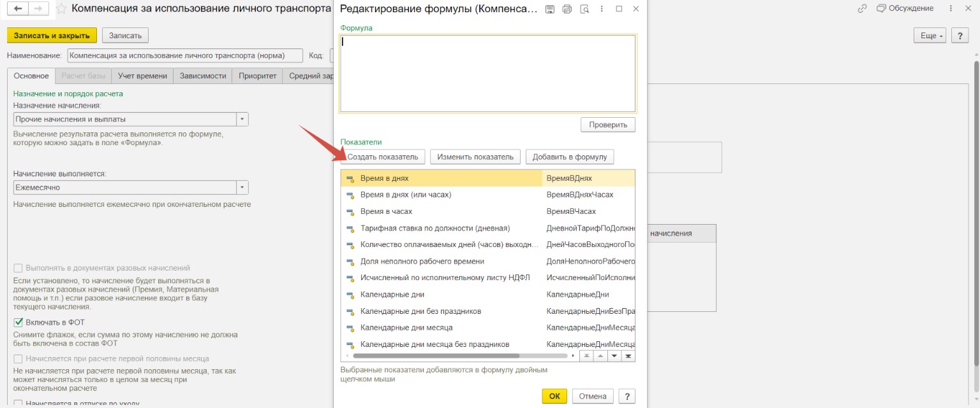This screenshot has height=408, width=980.
Task: Click the link chain icon near Обсуждение
Action: click(863, 8)
